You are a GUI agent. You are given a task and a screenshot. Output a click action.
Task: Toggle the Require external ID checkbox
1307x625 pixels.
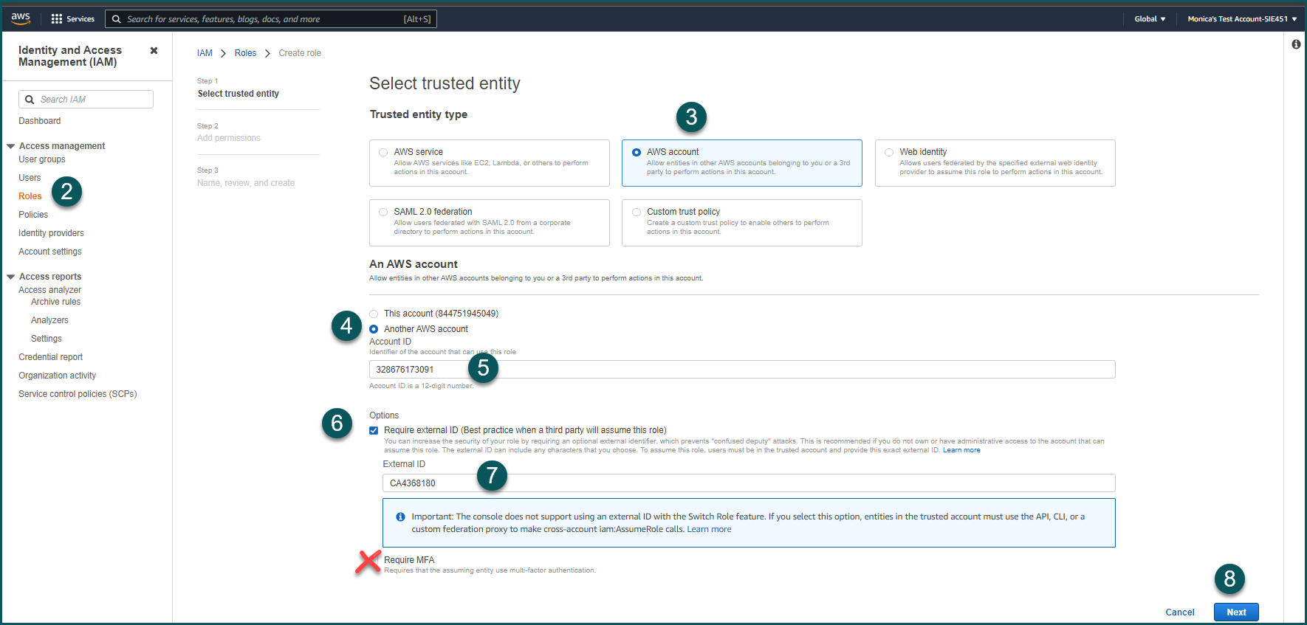coord(374,430)
